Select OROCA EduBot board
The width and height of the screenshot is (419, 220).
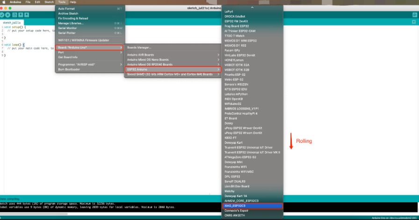click(x=252, y=16)
